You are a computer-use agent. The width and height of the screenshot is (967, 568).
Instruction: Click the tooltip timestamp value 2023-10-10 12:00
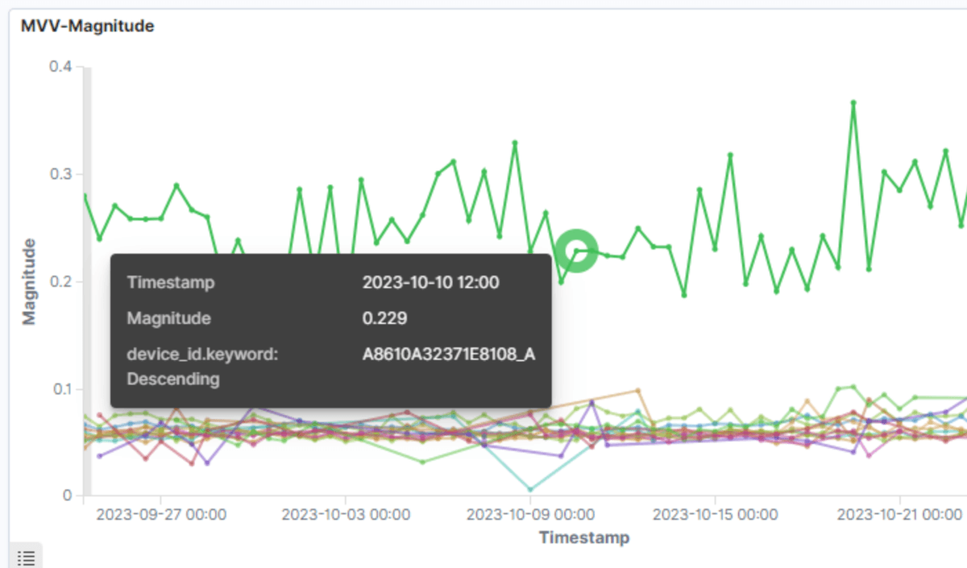pos(430,283)
